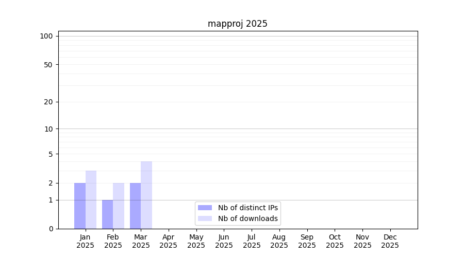
Task: Select the 'Jul 2025' x-axis label
Action: click(252, 241)
